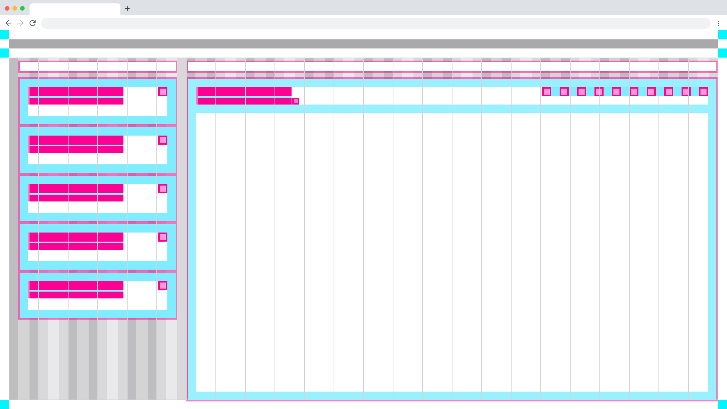Click the fifth icon in the main panel toolbar
Image resolution: width=727 pixels, height=409 pixels.
pyautogui.click(x=616, y=92)
